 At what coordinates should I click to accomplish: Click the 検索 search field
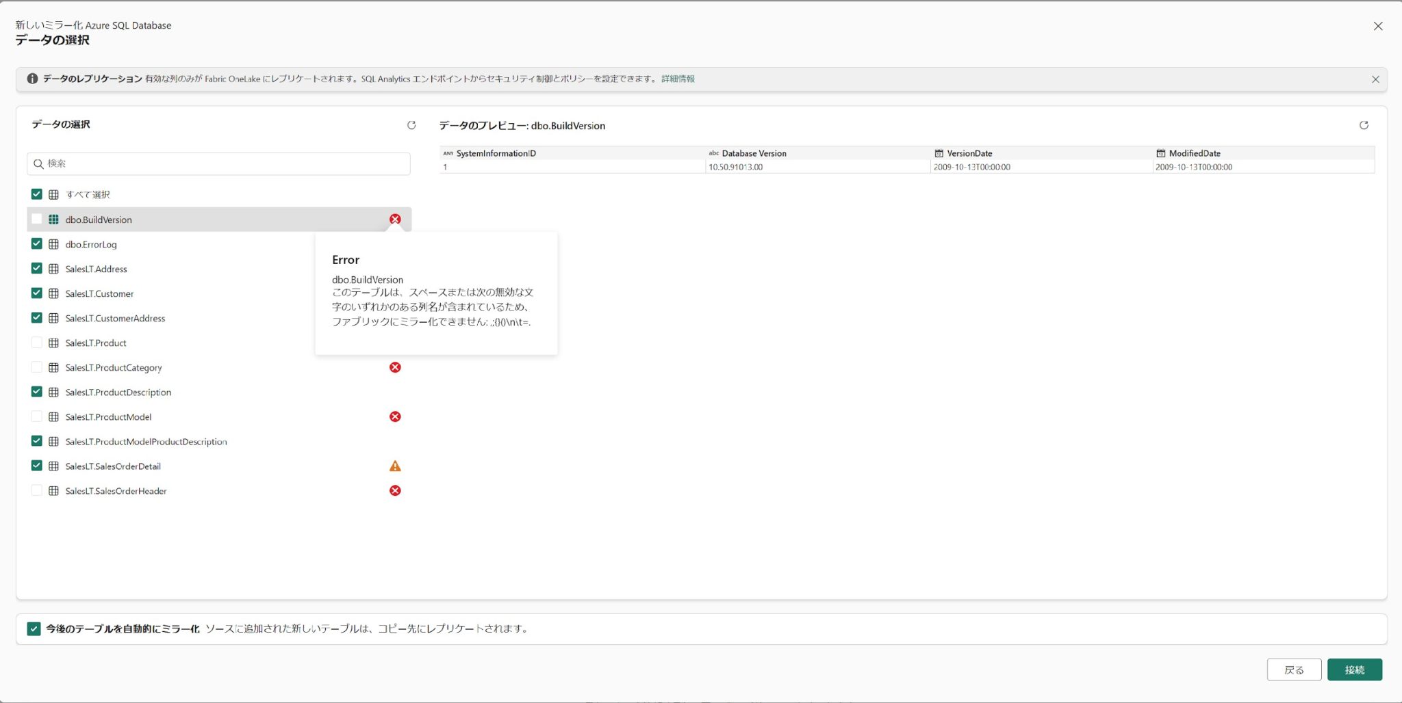click(x=219, y=163)
